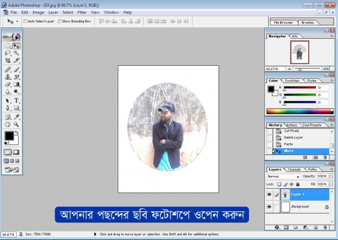Select the Zoom magnifier tool
This screenshot has width=338, height=240.
[x=16, y=124]
